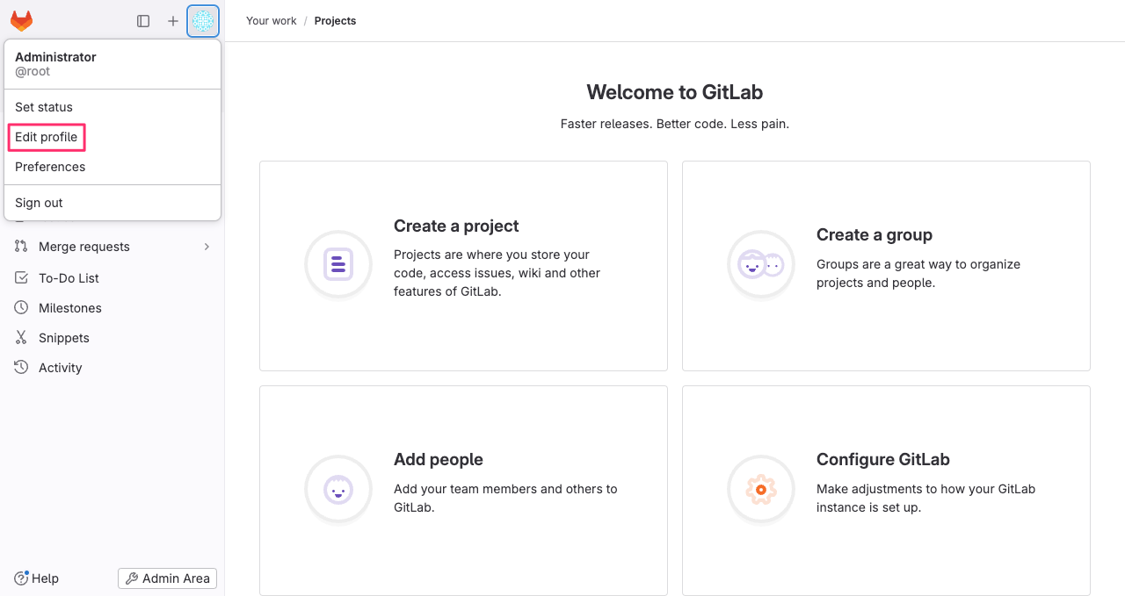Click the To-Do List checkmark icon

[21, 278]
